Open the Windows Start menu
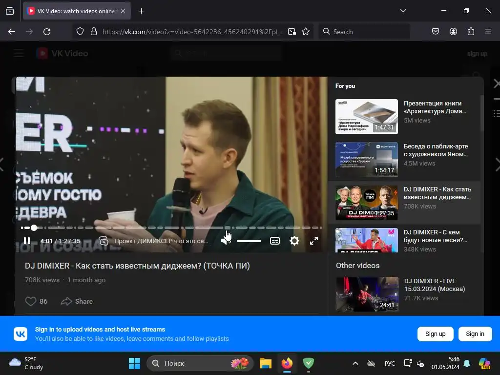 pos(134,363)
